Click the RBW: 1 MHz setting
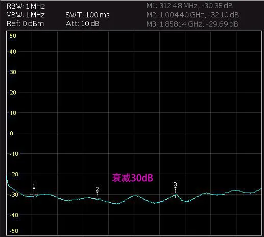 point(26,7)
